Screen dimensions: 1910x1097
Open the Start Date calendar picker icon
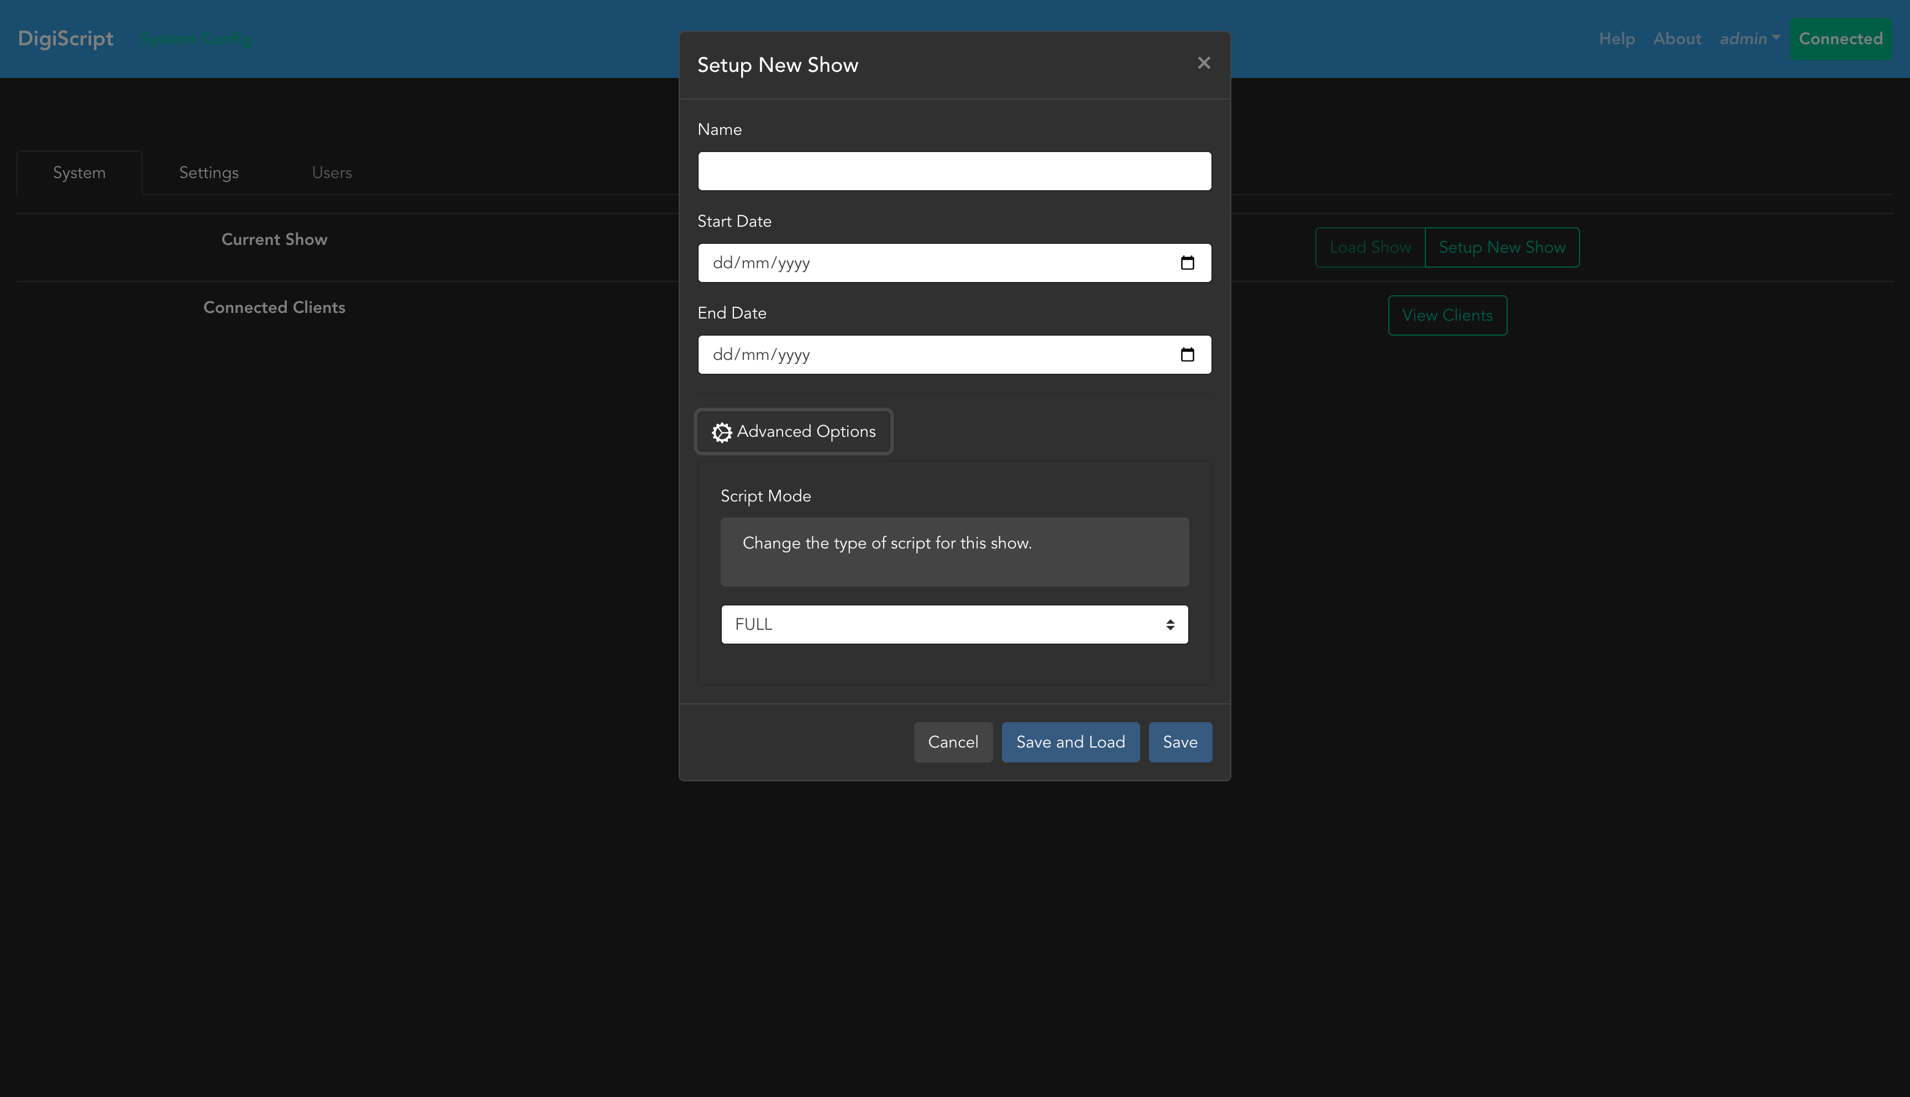(x=1187, y=263)
